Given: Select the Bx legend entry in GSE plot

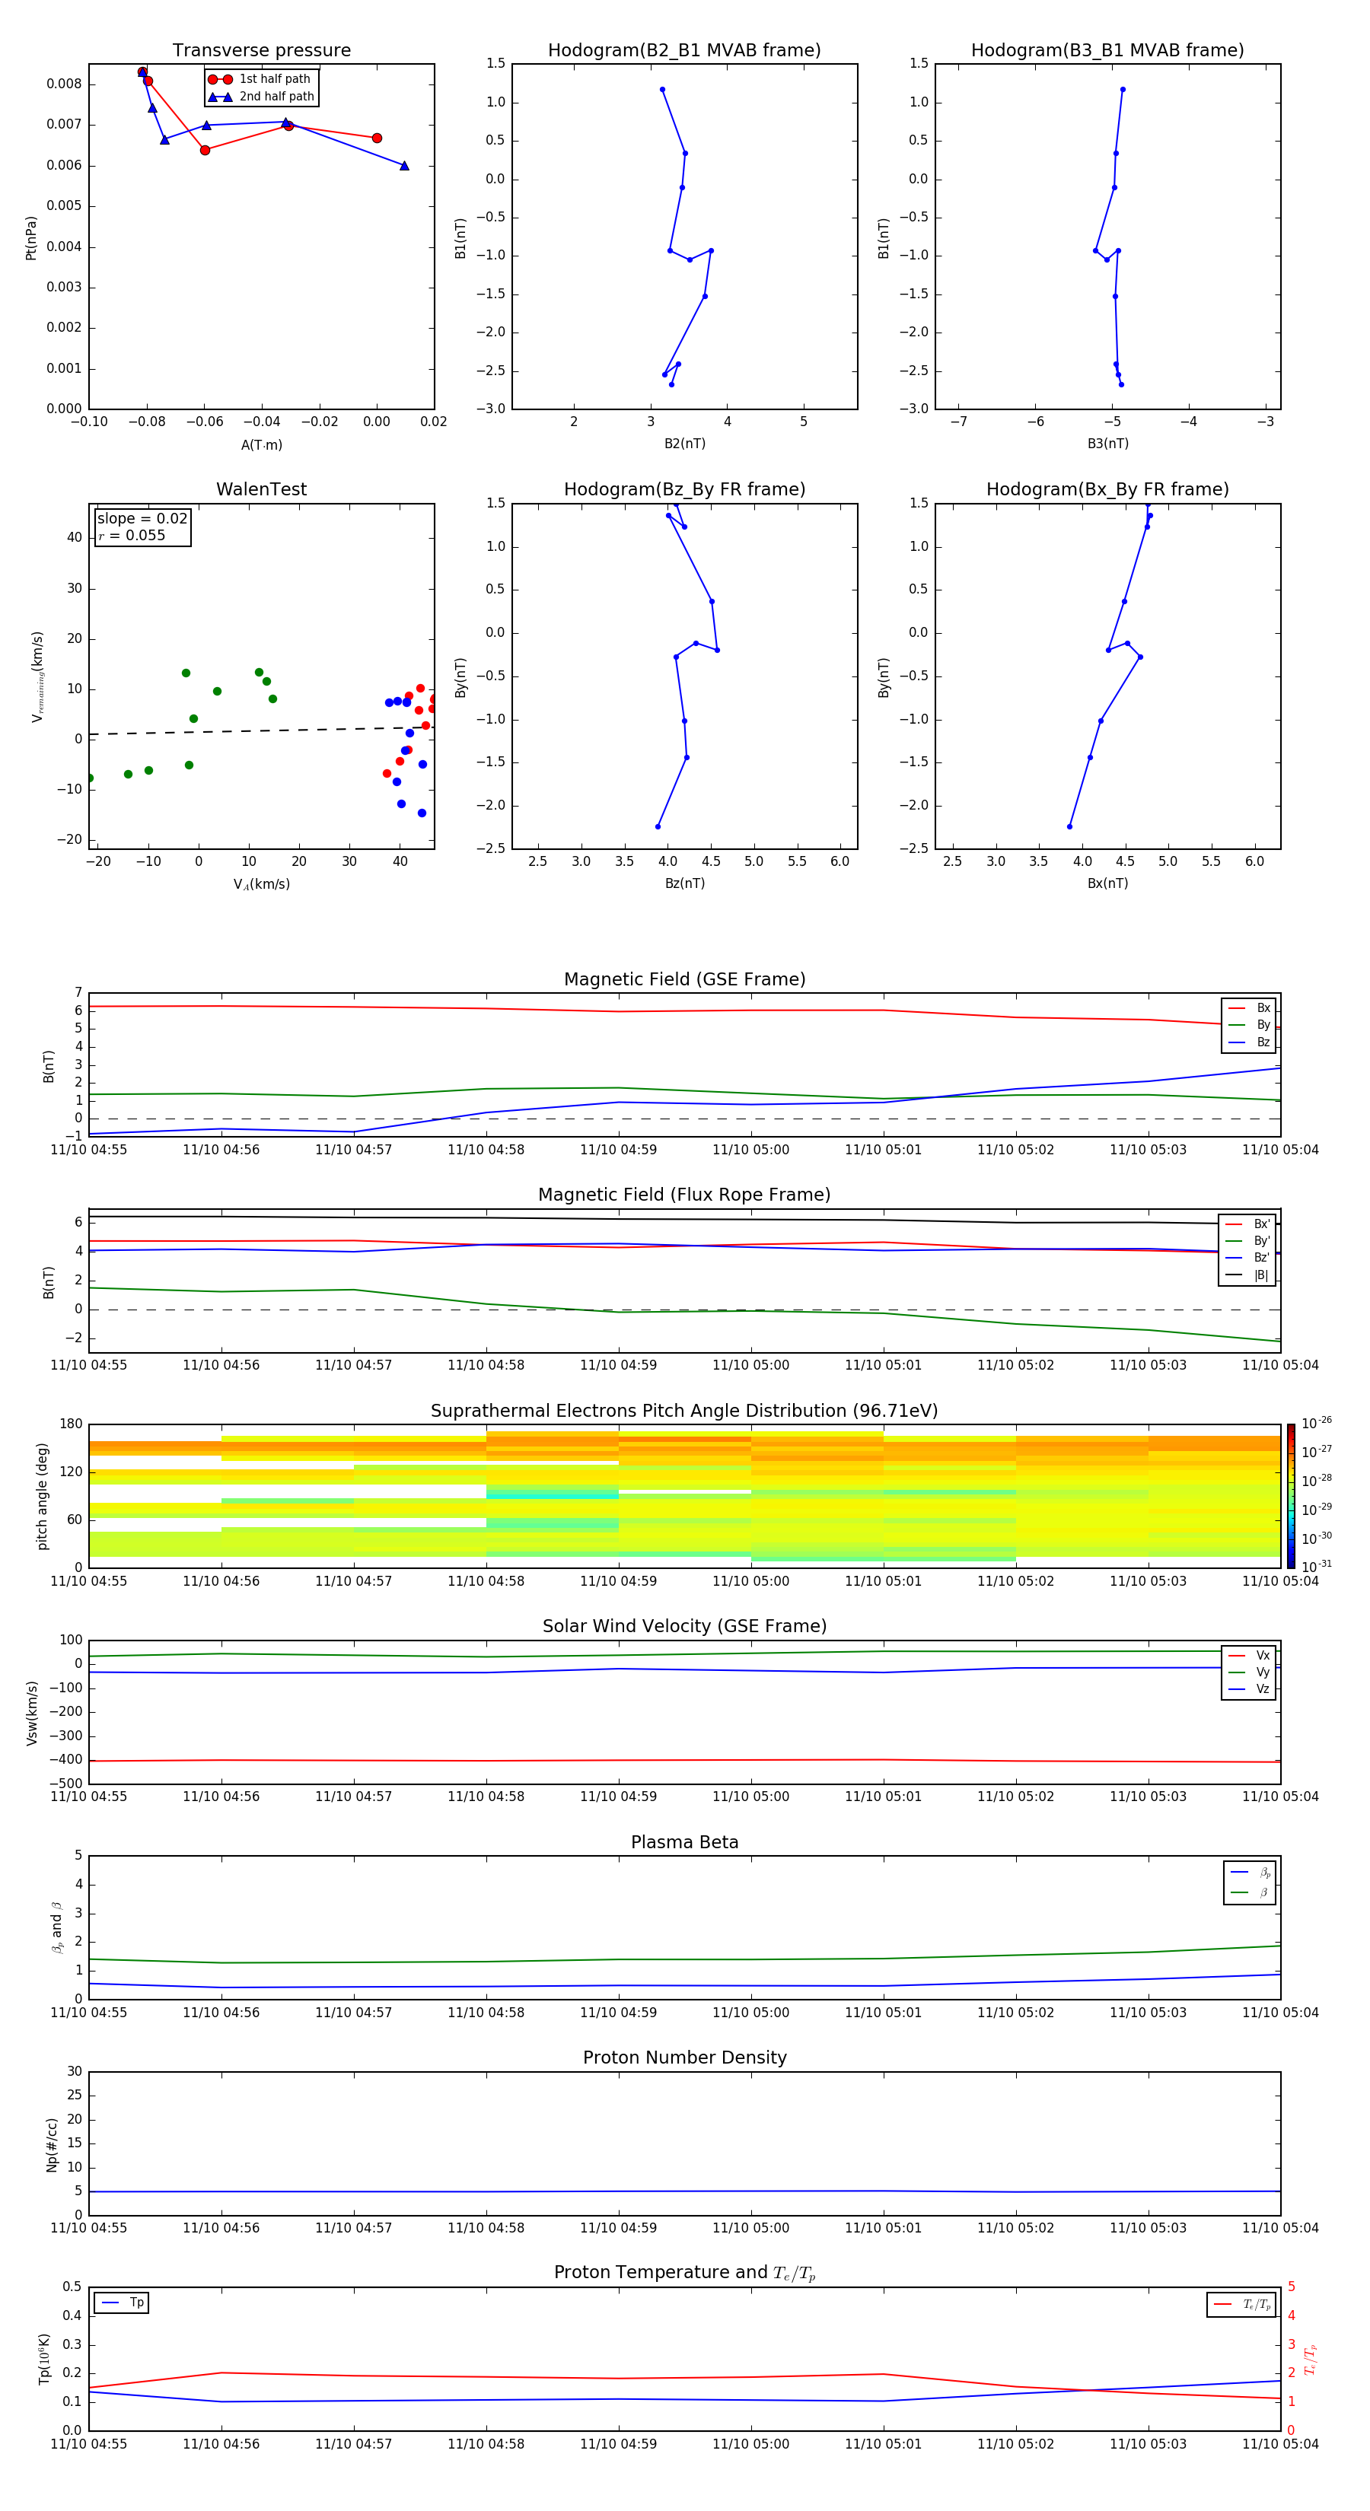Looking at the screenshot, I should click(1249, 1008).
